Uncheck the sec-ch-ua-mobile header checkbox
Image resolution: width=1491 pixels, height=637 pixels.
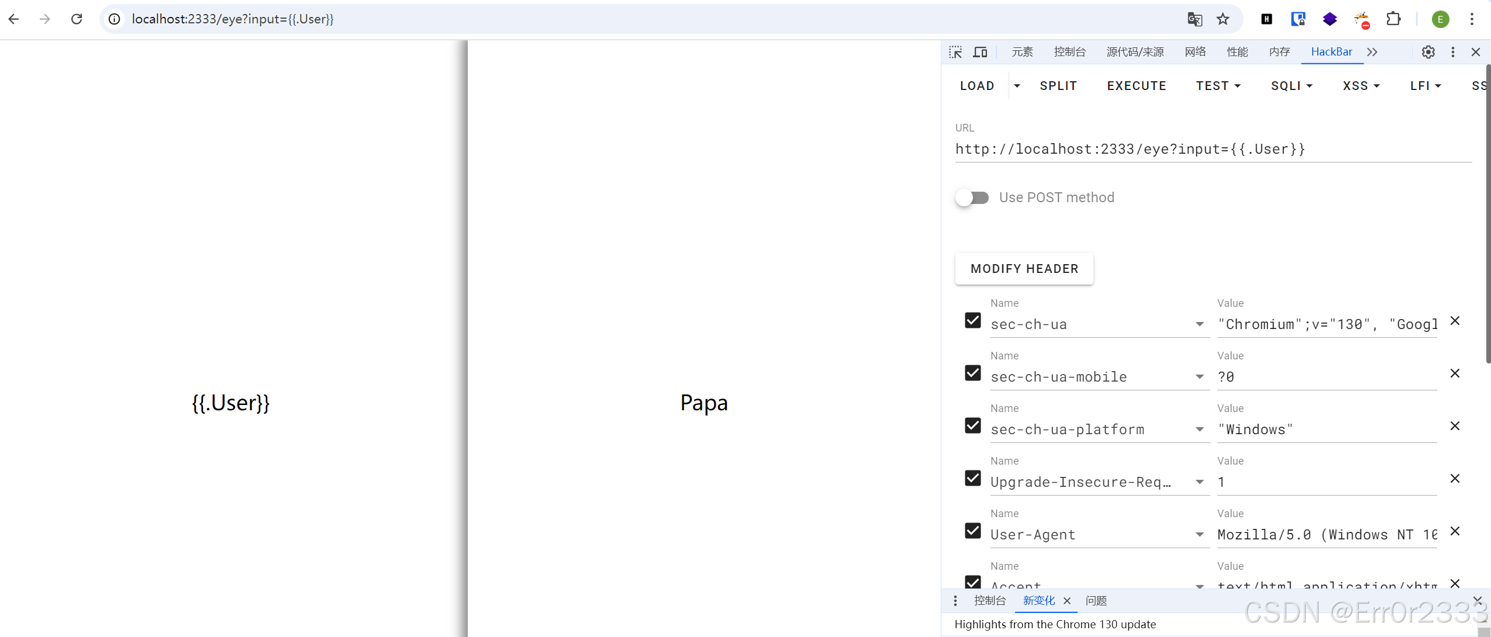click(x=973, y=373)
